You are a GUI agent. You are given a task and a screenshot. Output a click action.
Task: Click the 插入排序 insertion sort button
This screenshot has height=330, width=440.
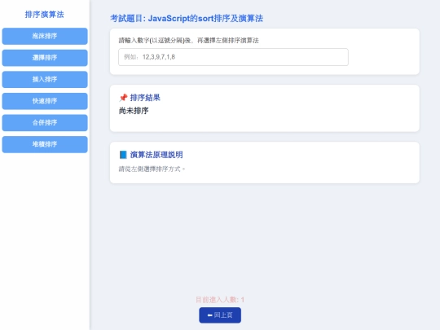pos(45,79)
